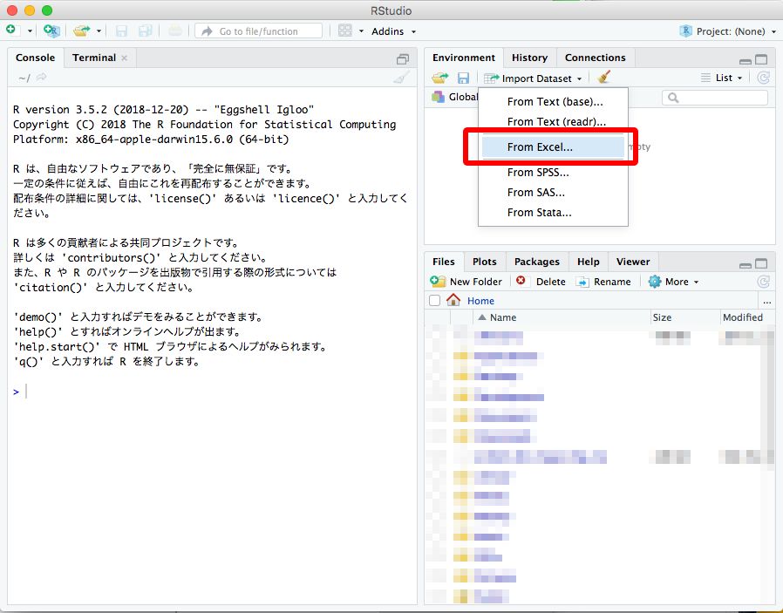The width and height of the screenshot is (783, 613).
Task: Maximize the Console pane icon
Action: pos(403,59)
